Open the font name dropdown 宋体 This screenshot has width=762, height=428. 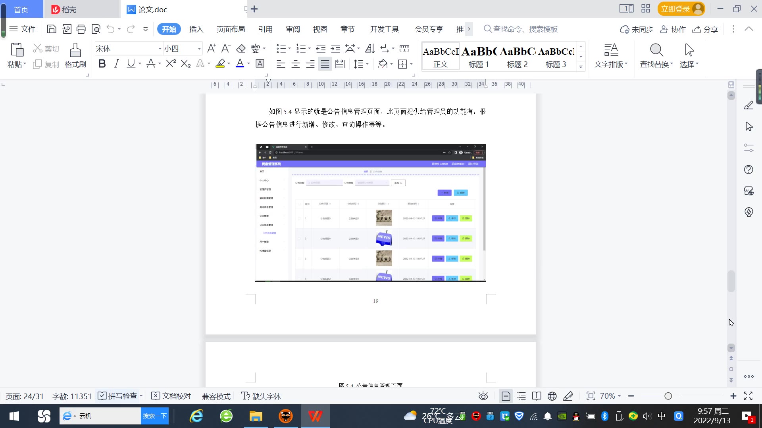[160, 49]
